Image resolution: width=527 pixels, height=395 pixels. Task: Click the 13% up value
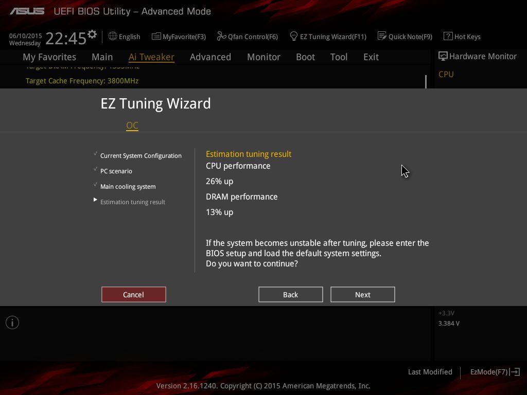click(x=219, y=212)
